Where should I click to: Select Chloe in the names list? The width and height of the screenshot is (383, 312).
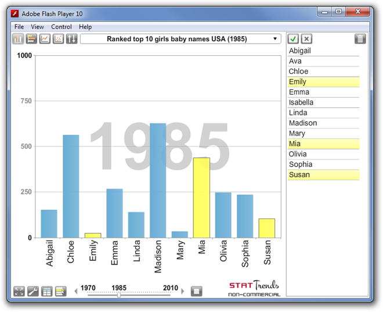point(323,71)
